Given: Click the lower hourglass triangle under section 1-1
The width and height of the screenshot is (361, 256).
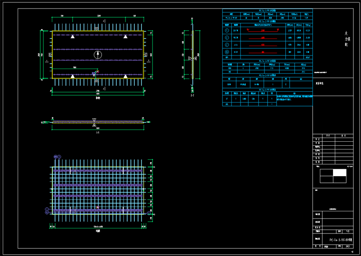Looking at the screenshot, I should coord(94,125).
